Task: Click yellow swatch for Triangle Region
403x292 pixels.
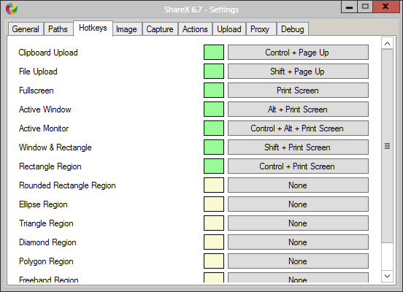Action: tap(214, 223)
